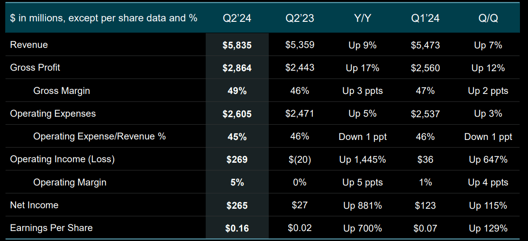
Task: Click the Q/Q column header
Action: pyautogui.click(x=488, y=19)
